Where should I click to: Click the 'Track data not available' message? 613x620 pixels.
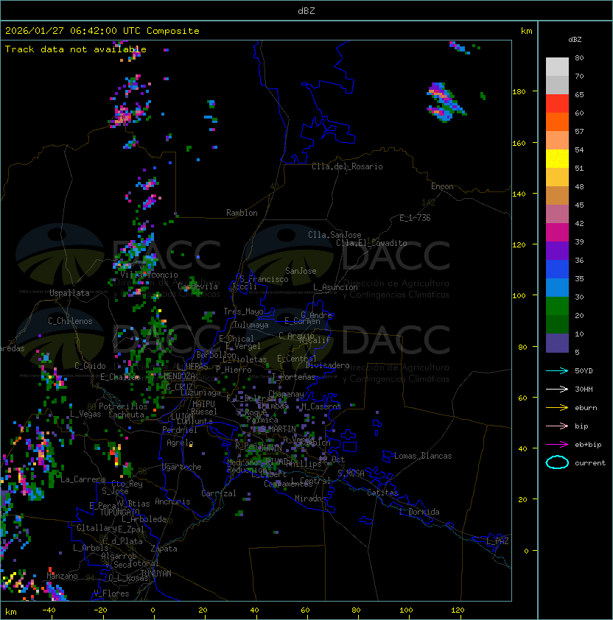point(76,49)
